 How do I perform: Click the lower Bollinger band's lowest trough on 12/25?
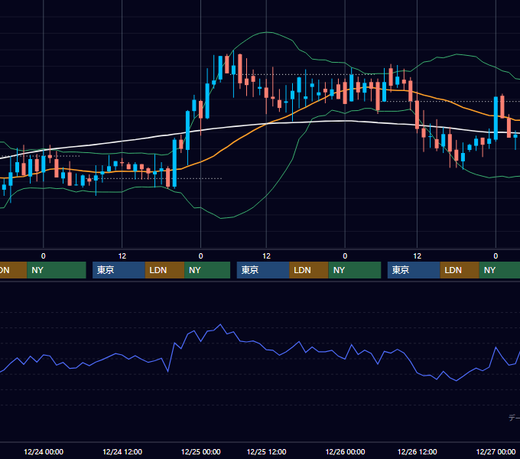click(x=221, y=218)
